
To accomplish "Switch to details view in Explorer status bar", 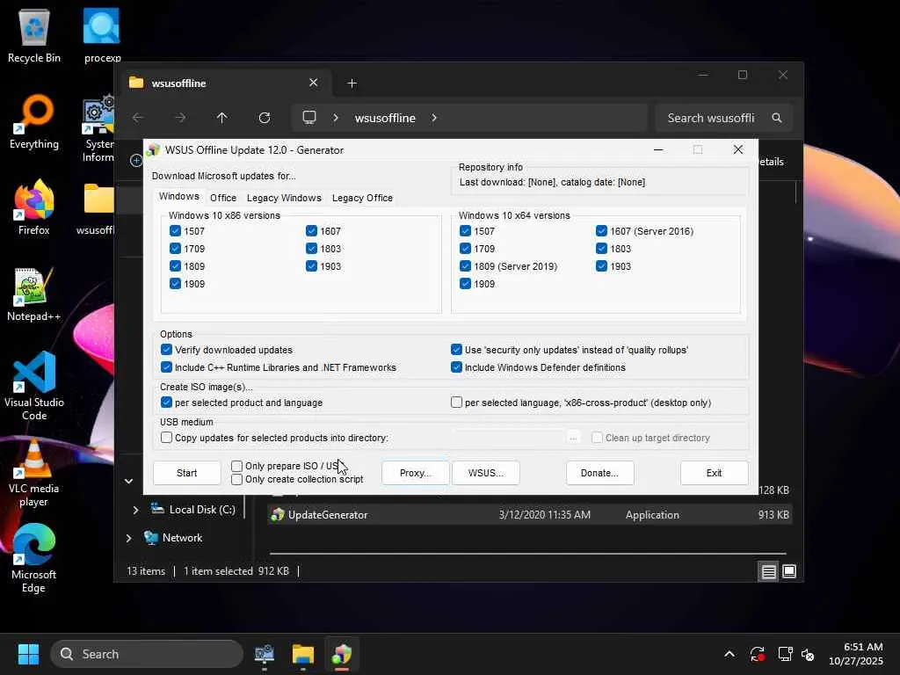I will [x=768, y=571].
